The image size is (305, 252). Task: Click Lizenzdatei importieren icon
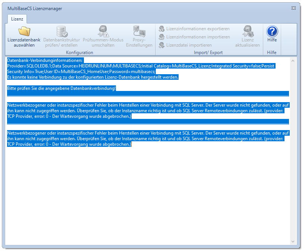tap(161, 45)
